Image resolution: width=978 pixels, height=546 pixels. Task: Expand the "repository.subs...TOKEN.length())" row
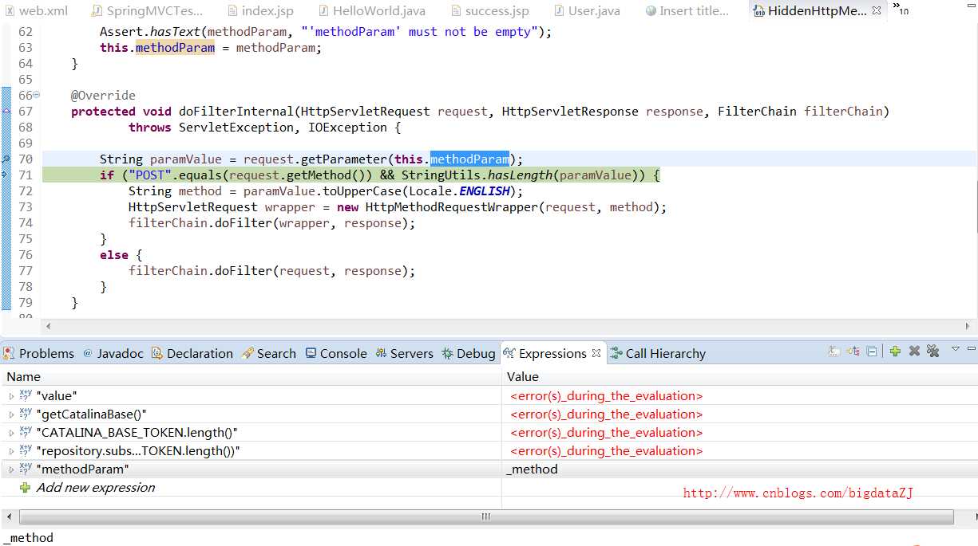click(11, 450)
